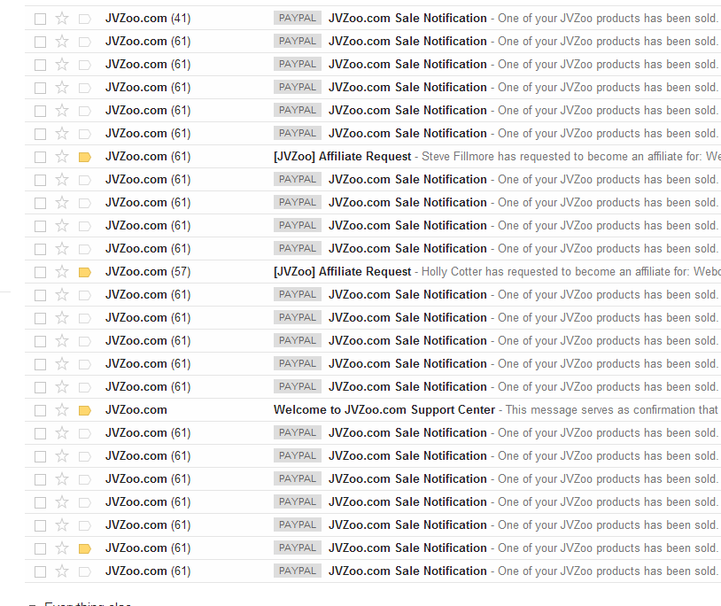The image size is (721, 606).
Task: Star the Holly Cotter affiliate request email
Action: (62, 272)
